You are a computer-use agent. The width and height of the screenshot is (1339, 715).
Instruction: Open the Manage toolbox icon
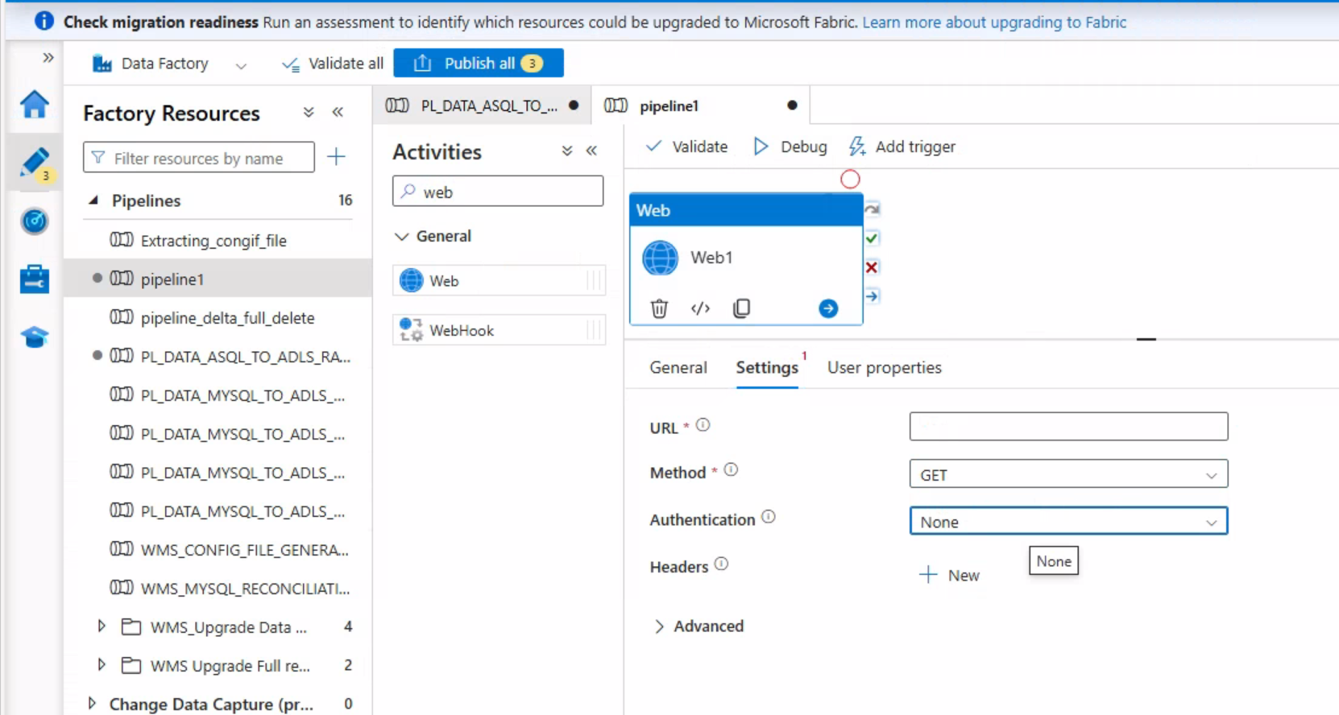[35, 279]
